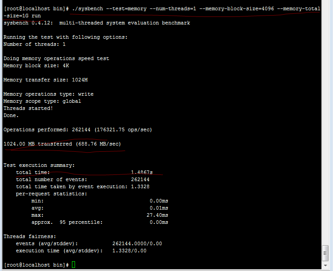The height and width of the screenshot is (271, 333).
Task: Click total time value '1.4867s'
Action: pos(142,172)
